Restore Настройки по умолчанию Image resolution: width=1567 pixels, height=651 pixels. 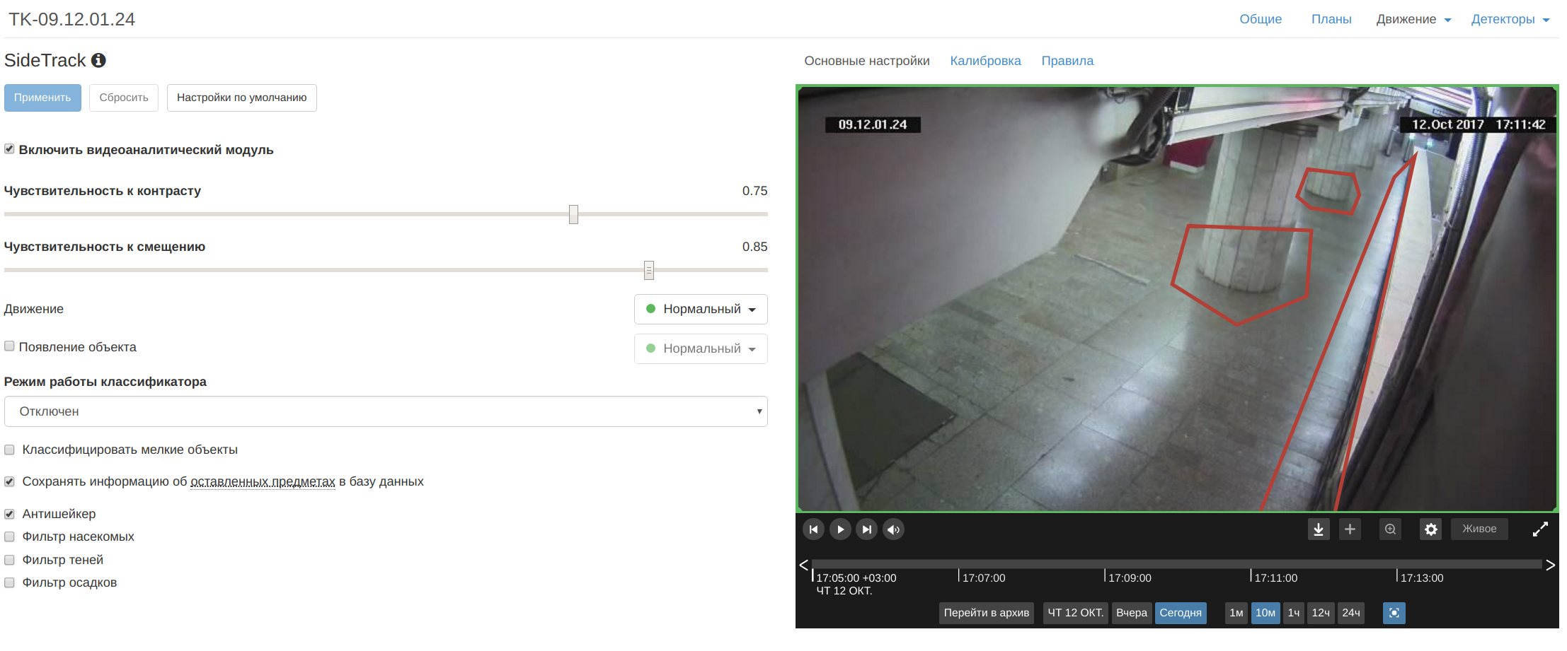point(242,98)
